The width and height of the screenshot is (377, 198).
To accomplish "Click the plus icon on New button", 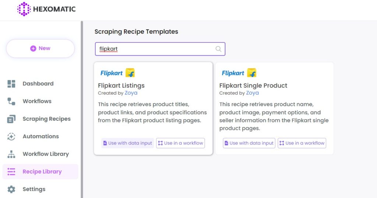I will [x=33, y=48].
